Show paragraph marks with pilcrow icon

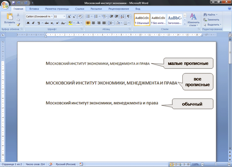(129, 16)
